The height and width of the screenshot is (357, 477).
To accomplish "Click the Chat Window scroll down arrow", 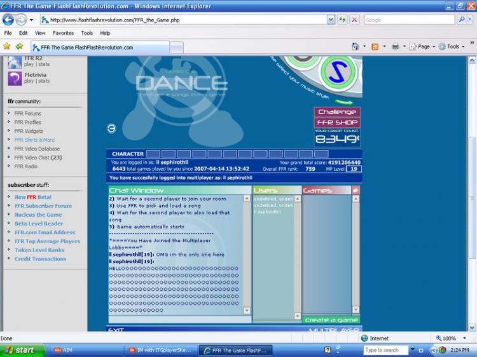I will click(247, 311).
